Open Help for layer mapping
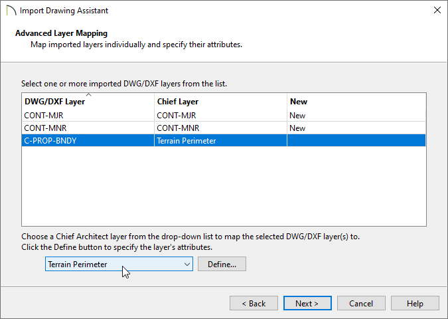The height and width of the screenshot is (319, 448). pyautogui.click(x=415, y=303)
